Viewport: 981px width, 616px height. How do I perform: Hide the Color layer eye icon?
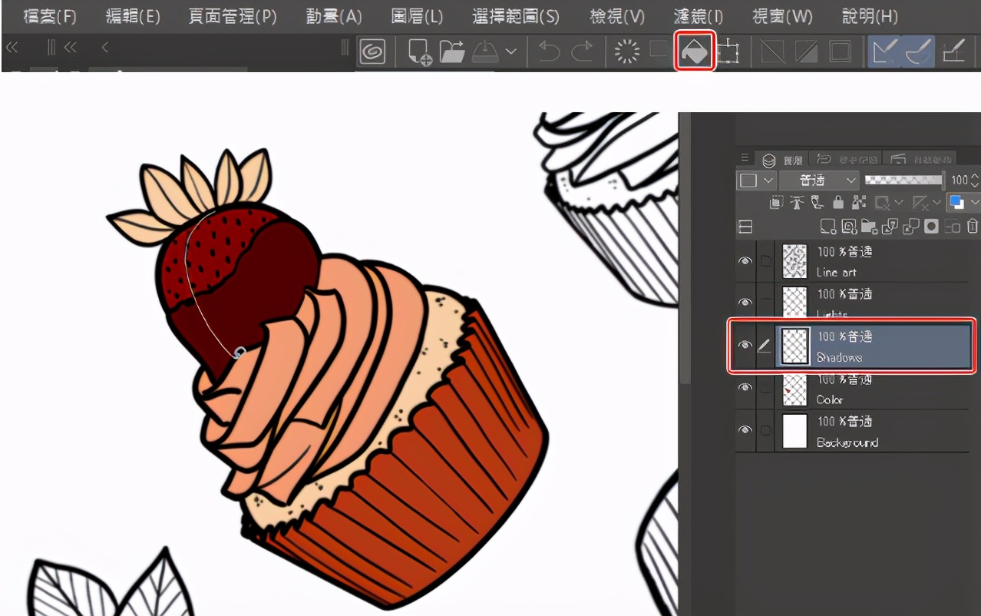coord(745,388)
